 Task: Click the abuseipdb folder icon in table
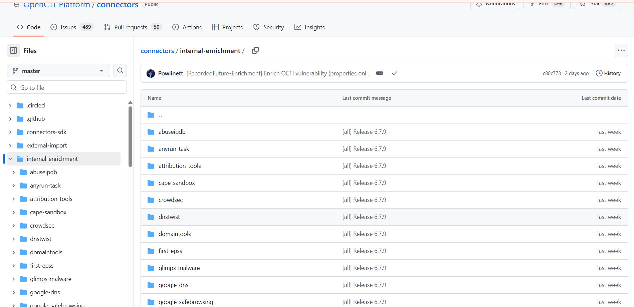click(x=151, y=132)
